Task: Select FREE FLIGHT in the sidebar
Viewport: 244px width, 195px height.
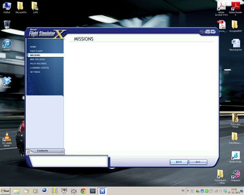Action: pos(36,51)
